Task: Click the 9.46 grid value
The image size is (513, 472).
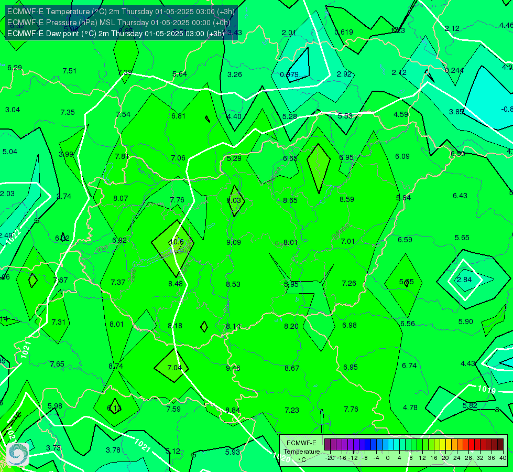Action: click(x=233, y=368)
